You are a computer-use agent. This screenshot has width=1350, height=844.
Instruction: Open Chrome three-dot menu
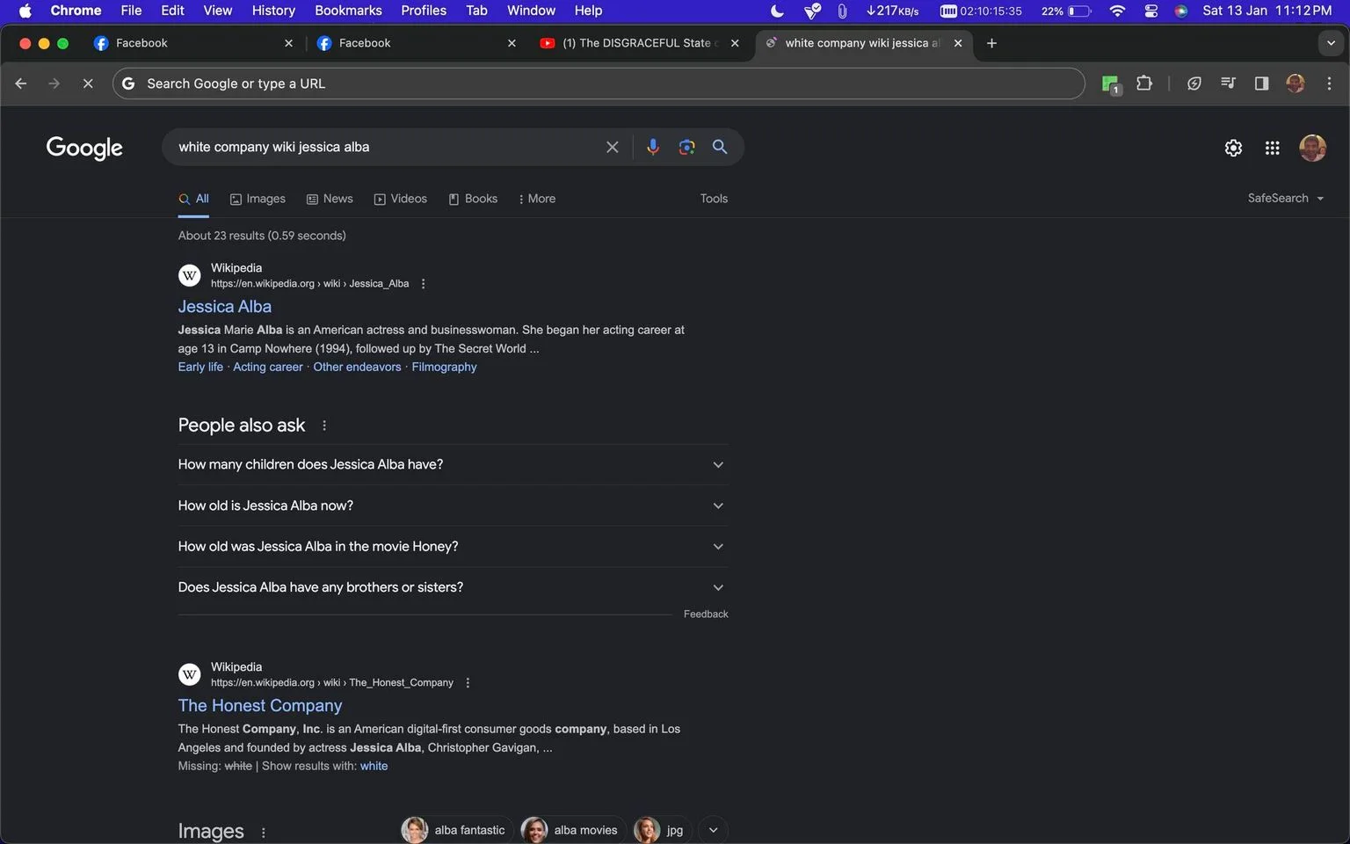coord(1329,84)
